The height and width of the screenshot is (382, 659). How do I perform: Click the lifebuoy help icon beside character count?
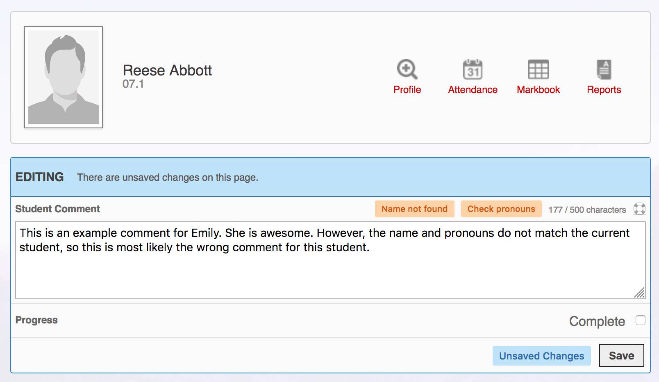[639, 209]
